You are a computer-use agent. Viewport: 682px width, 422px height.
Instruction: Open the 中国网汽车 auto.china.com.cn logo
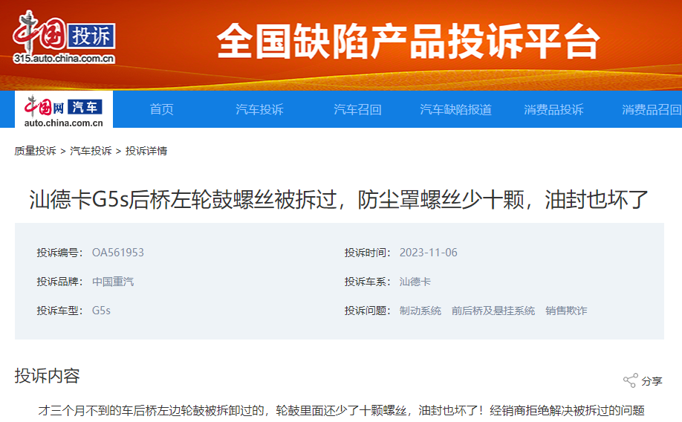(63, 110)
